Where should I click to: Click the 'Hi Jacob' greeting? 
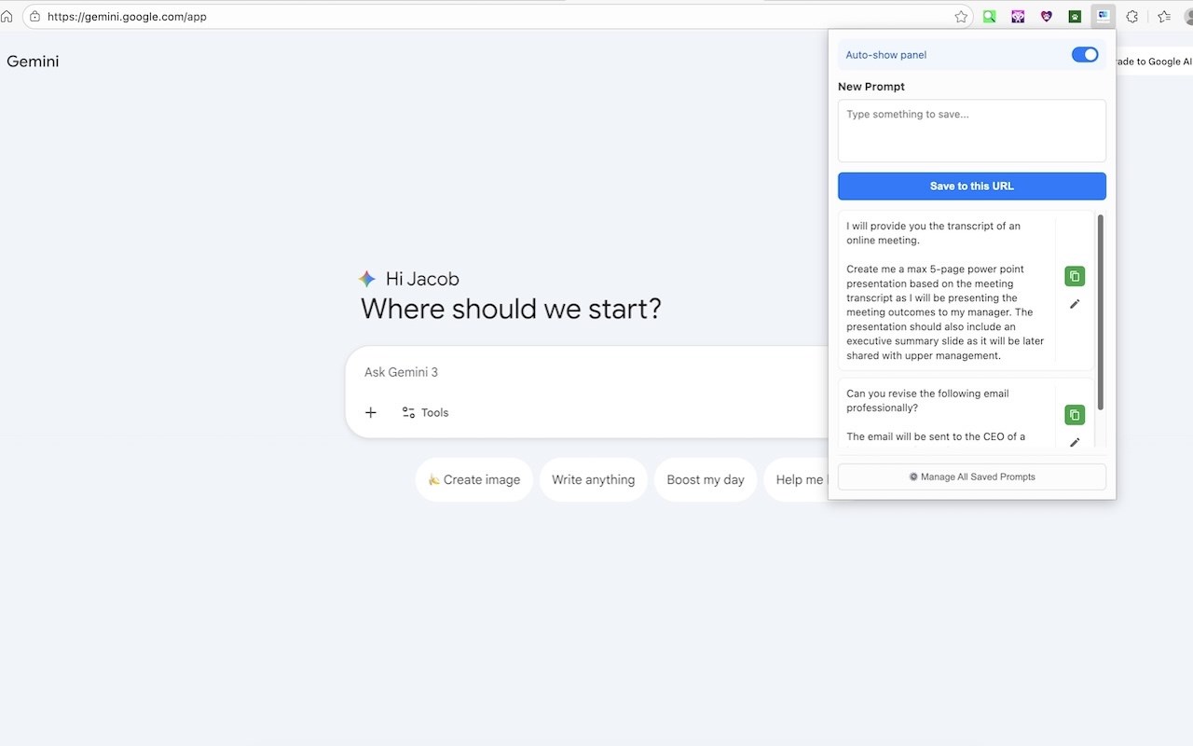422,279
